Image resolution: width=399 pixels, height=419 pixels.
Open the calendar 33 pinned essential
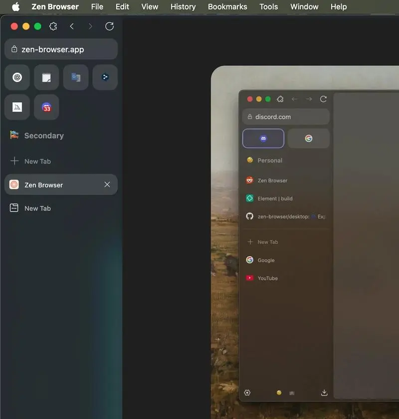click(46, 107)
